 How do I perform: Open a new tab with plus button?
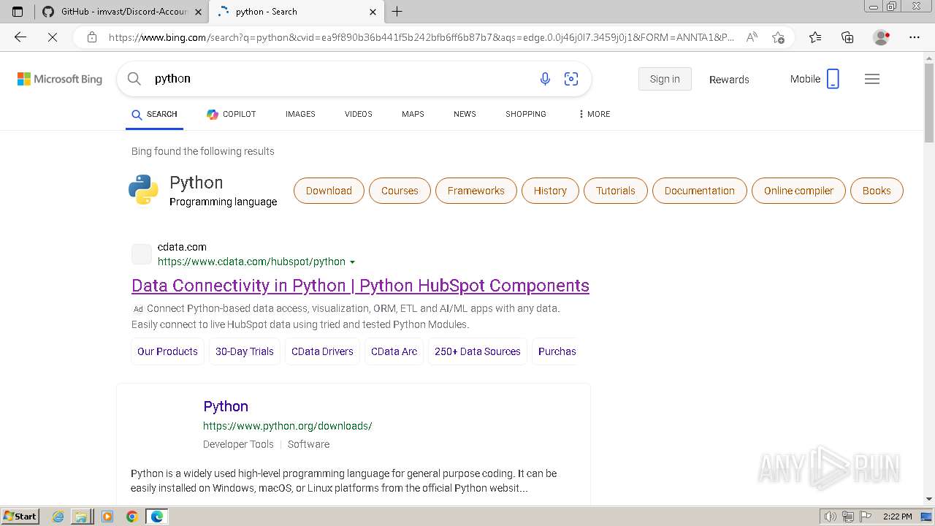pos(397,12)
